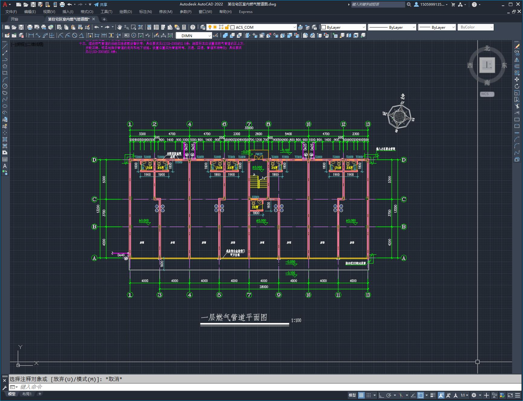Click the command line input 键入命令
The image size is (523, 401).
point(266,387)
